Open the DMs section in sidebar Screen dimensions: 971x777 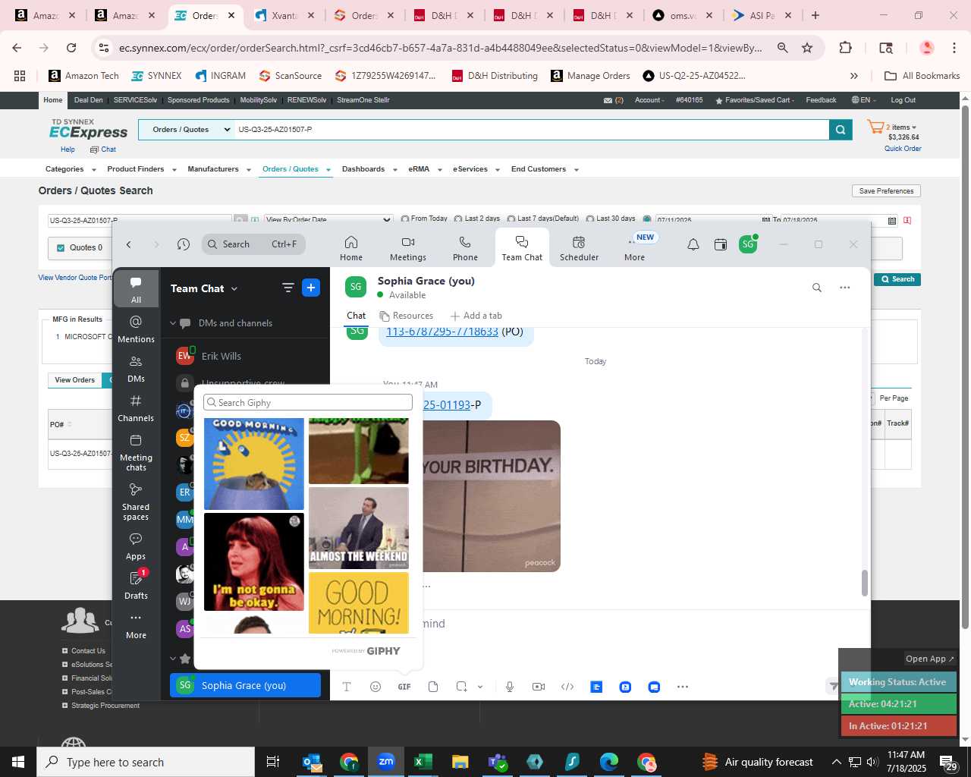pyautogui.click(x=136, y=369)
